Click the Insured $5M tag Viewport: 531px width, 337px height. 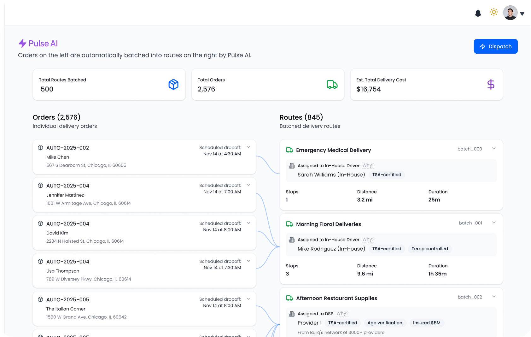click(427, 323)
